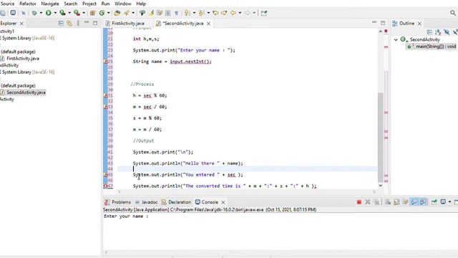
Task: Open the Search menu
Action: (71, 4)
